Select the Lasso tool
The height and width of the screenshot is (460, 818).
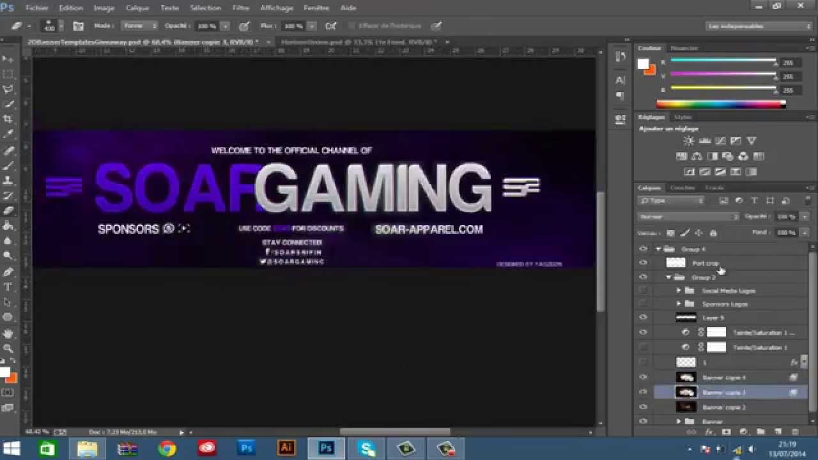tap(8, 89)
